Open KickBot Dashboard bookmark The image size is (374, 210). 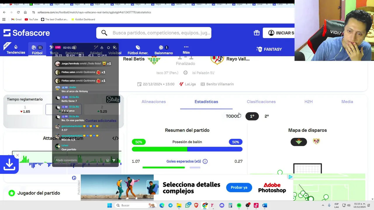(x=83, y=19)
